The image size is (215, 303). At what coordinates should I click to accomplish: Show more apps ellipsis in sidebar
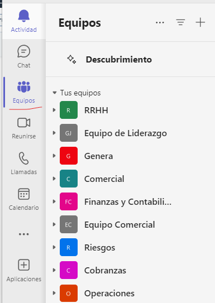24,234
